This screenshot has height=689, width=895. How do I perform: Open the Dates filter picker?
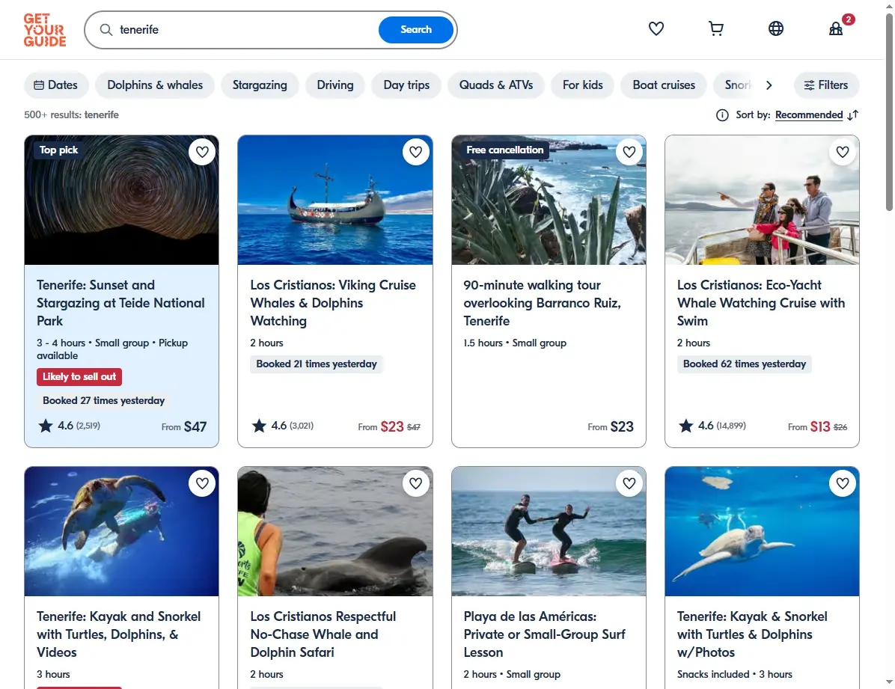point(56,85)
